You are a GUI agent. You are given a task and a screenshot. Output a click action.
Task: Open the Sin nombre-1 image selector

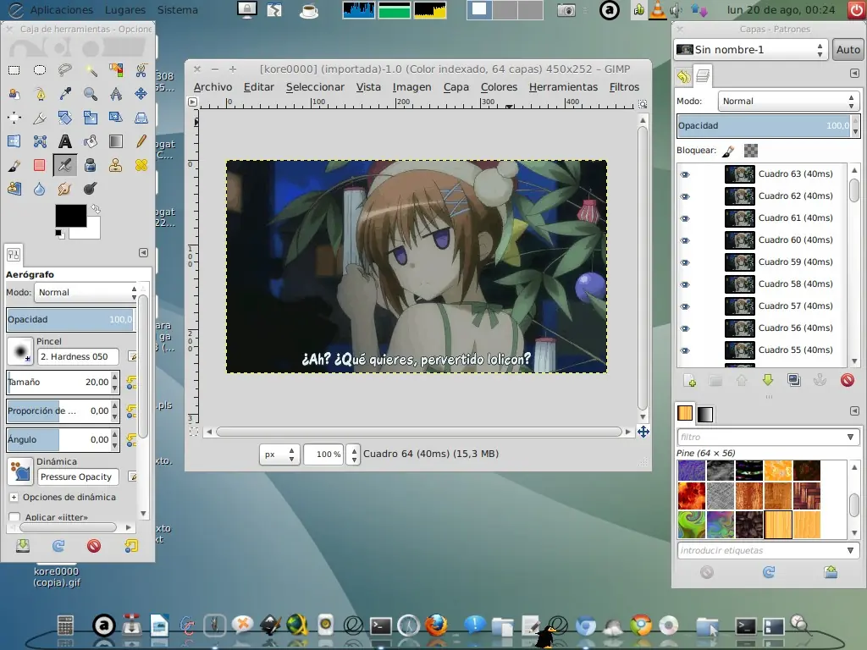point(750,50)
